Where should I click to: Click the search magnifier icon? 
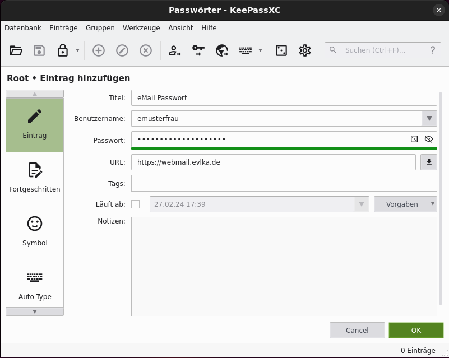332,50
